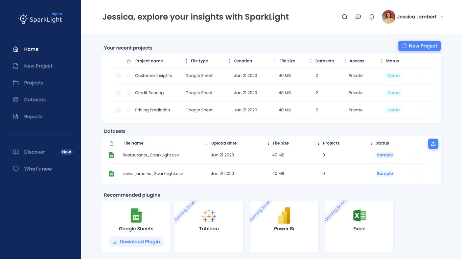Open the messages chat icon
Viewport: 462px width, 259px height.
358,17
